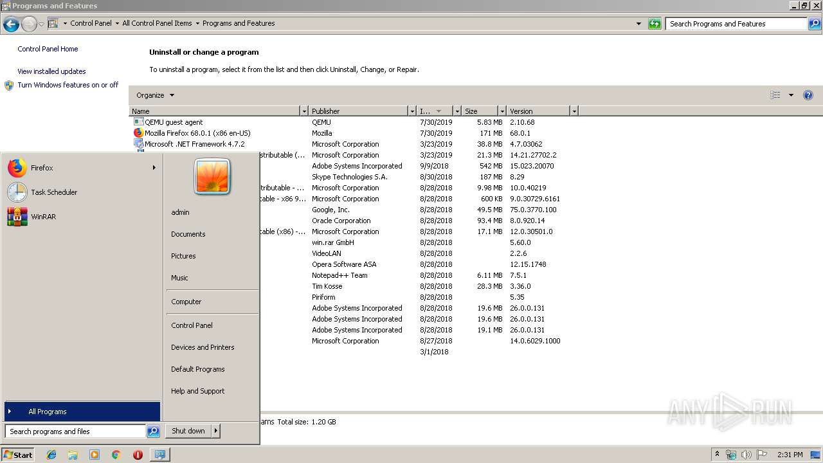Open the Size column filter dropdown
Screen dimensions: 823x463
[502, 111]
